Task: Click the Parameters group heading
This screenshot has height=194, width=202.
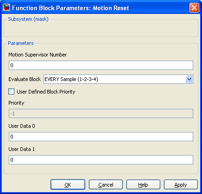Action: [x=21, y=43]
